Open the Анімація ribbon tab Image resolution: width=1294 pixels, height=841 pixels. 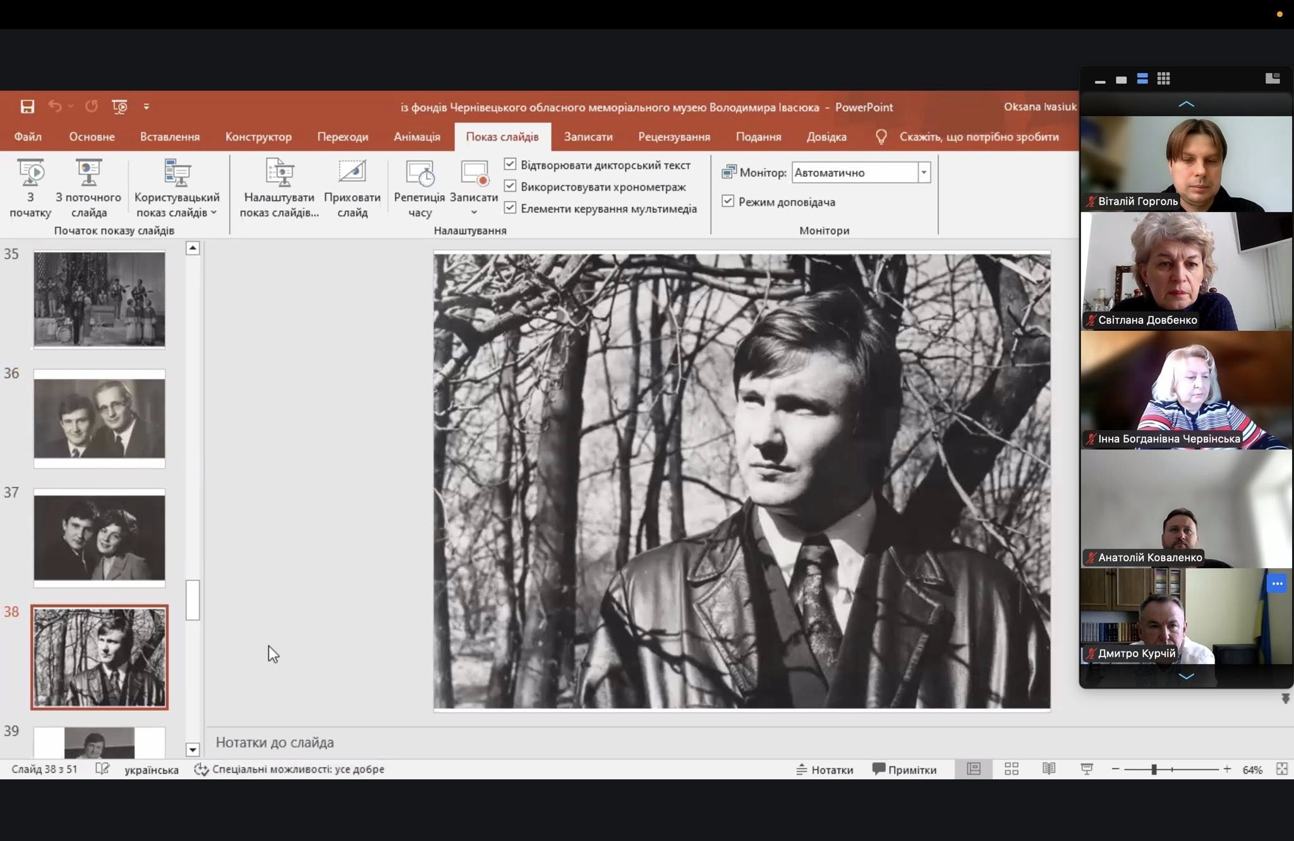(417, 136)
